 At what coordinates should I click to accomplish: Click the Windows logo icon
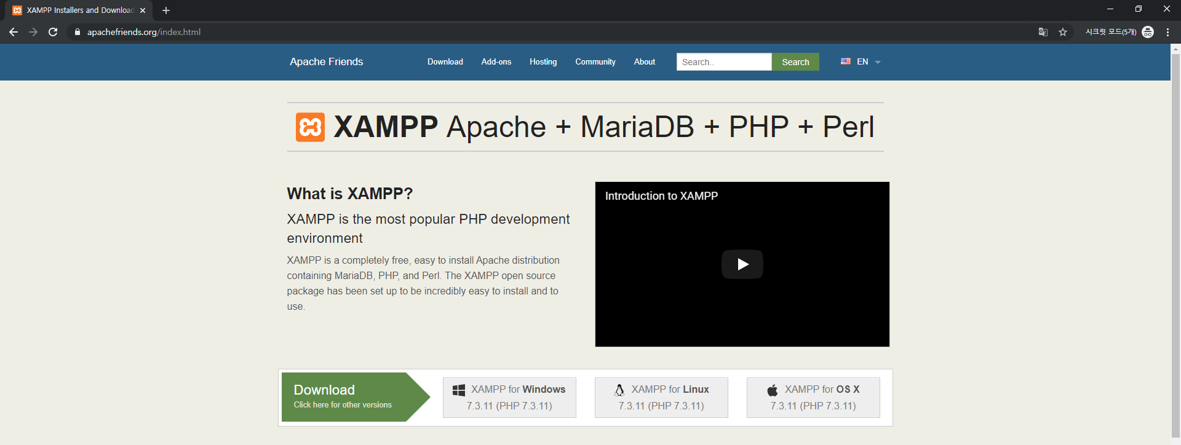(x=459, y=390)
